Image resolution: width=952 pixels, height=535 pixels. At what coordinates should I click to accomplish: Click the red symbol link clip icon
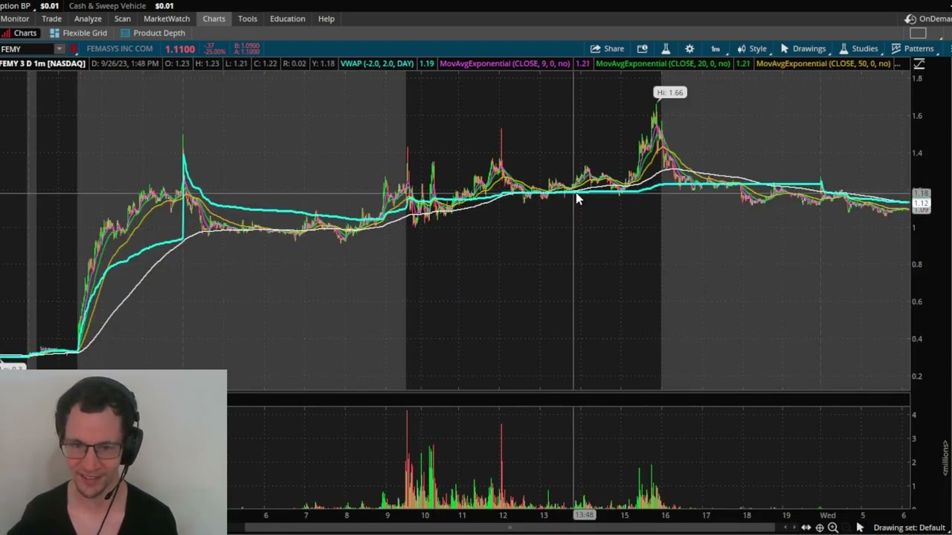tap(74, 49)
